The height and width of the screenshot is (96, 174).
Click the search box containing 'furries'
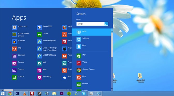coord(90,24)
